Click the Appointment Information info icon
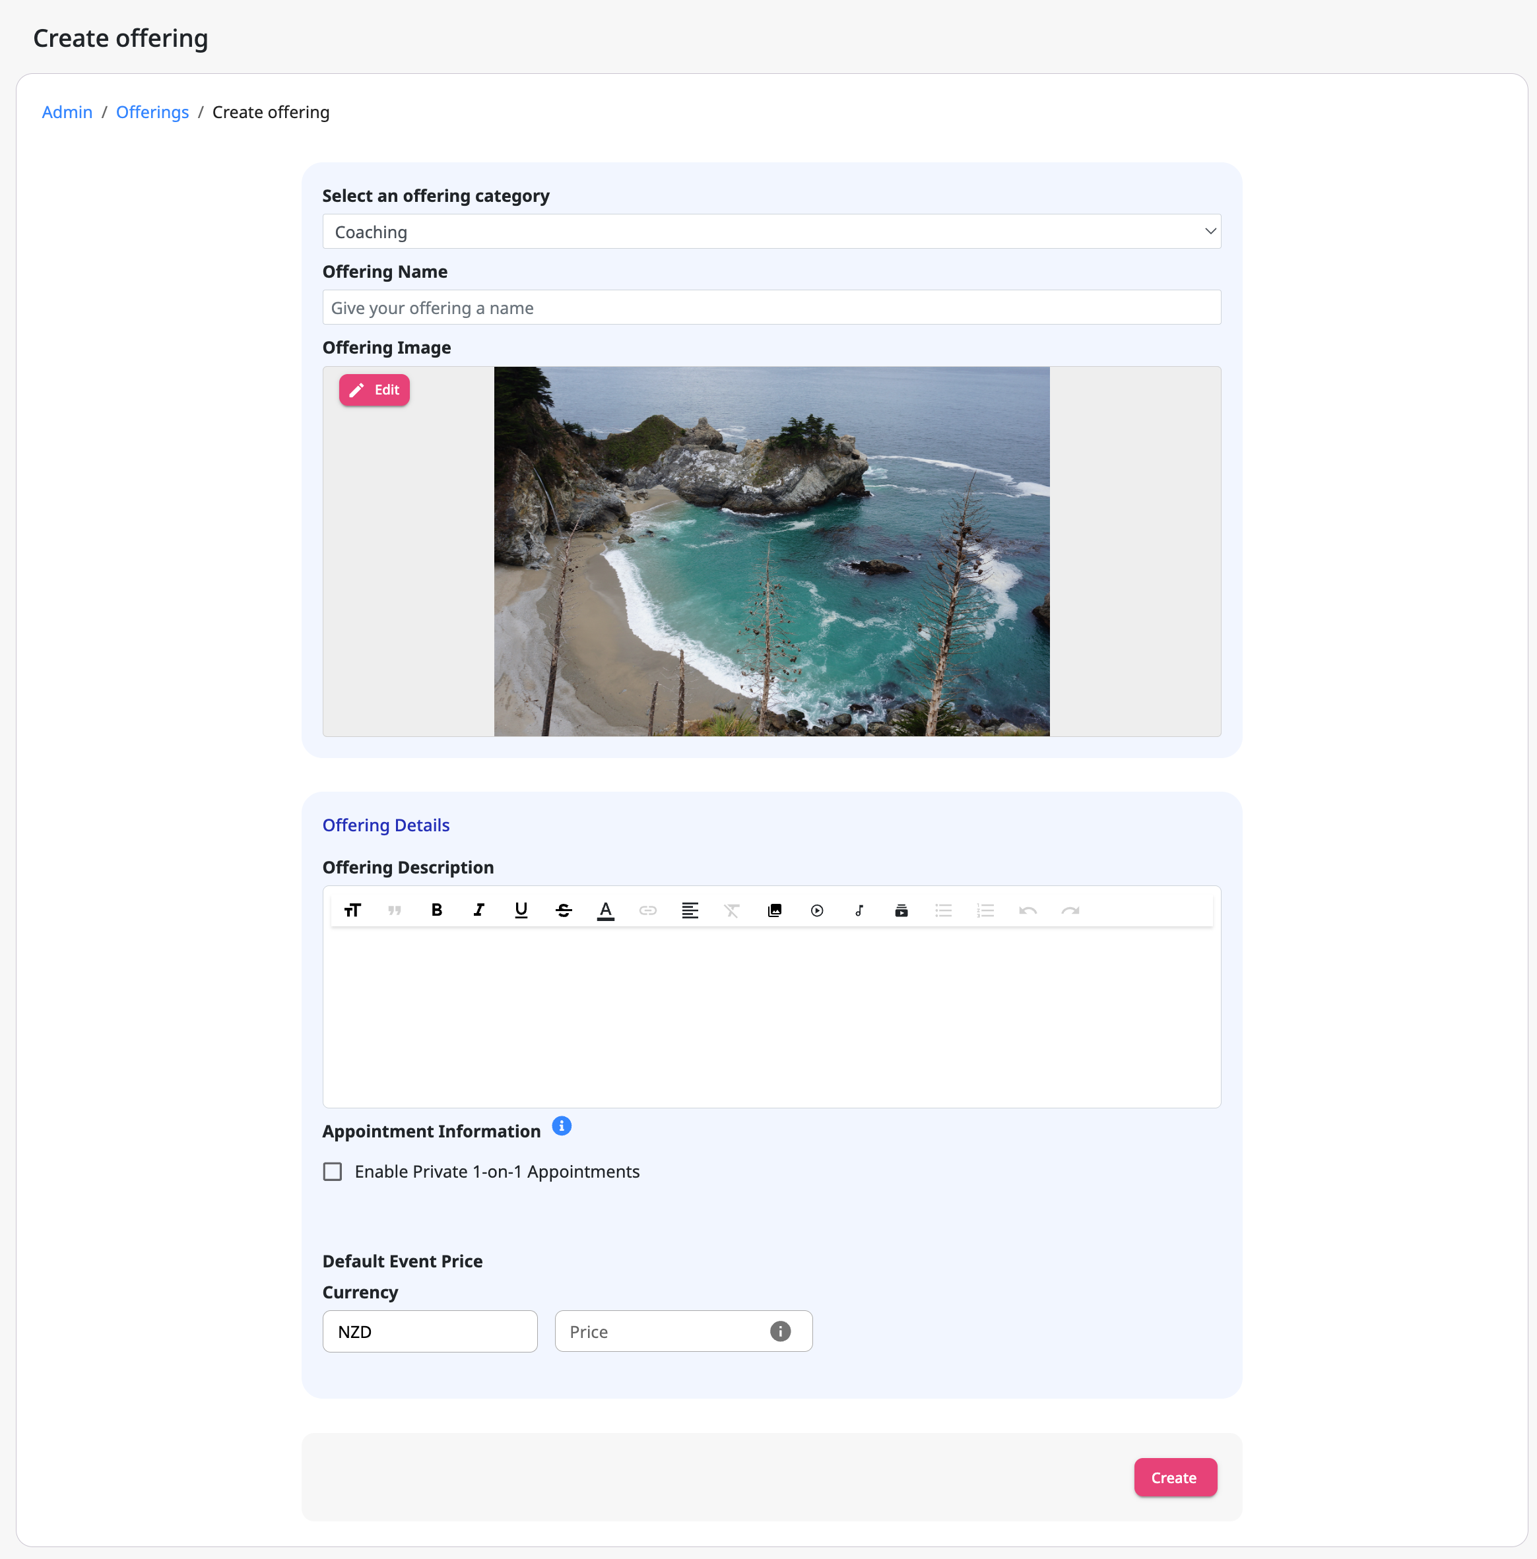 tap(562, 1126)
